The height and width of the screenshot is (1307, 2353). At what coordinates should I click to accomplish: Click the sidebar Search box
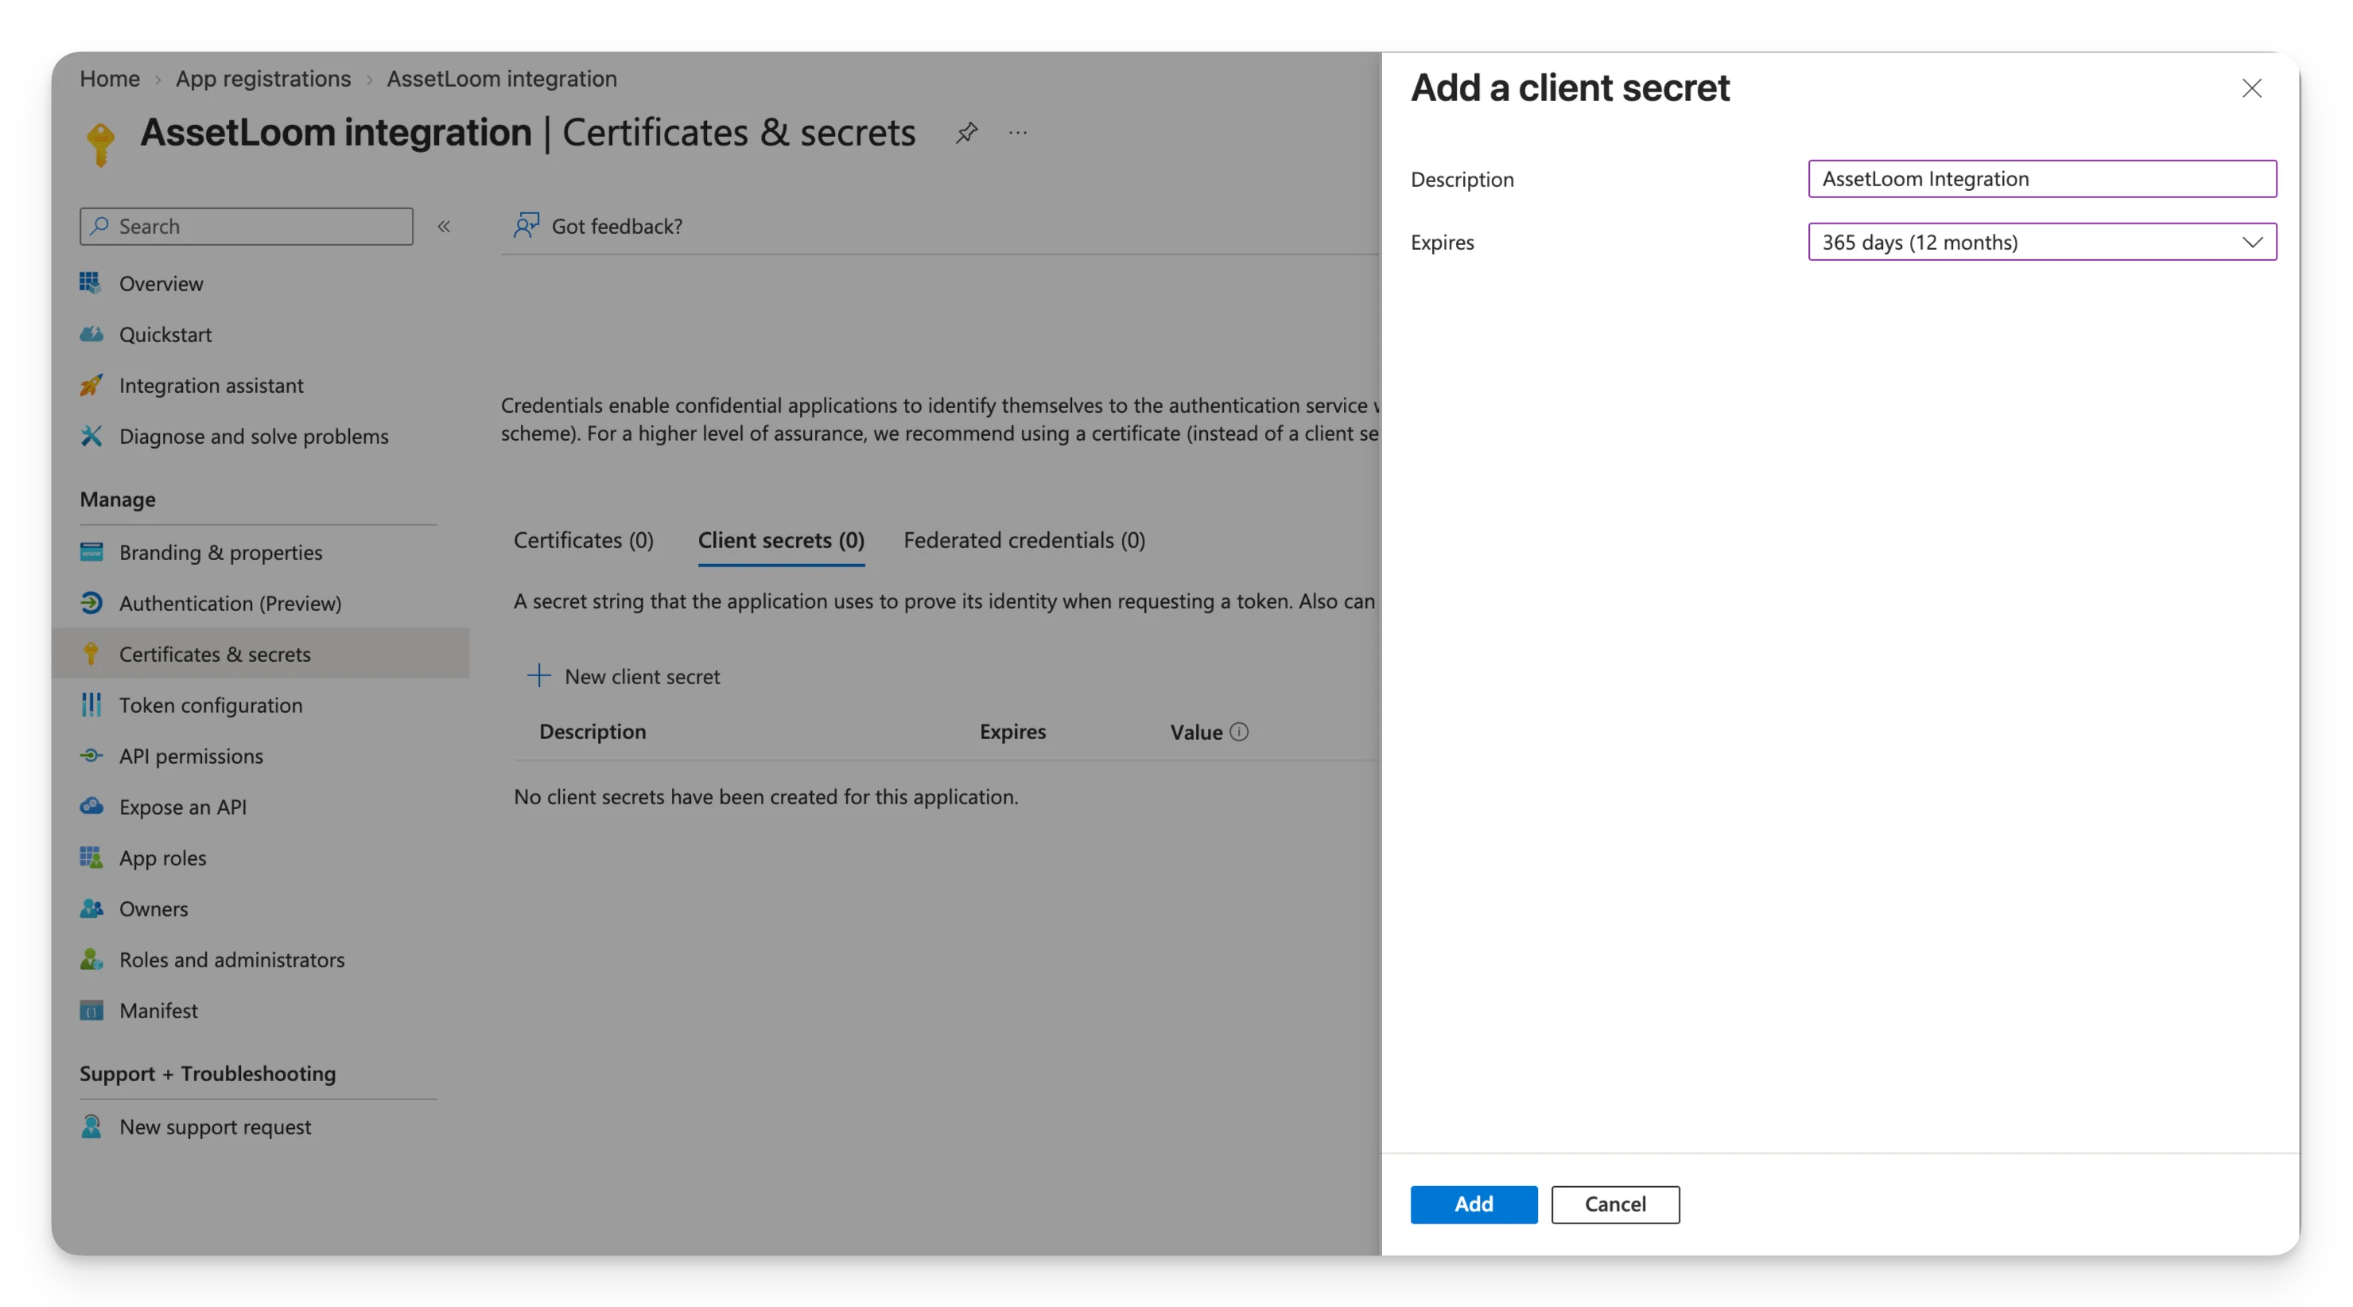click(x=247, y=226)
